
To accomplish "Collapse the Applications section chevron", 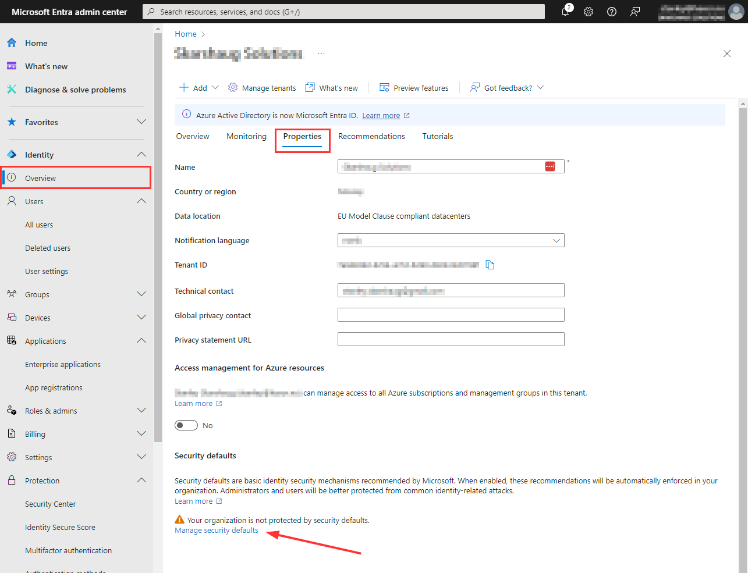I will tap(141, 340).
